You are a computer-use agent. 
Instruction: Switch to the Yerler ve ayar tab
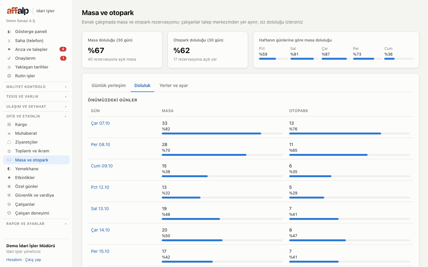(174, 85)
